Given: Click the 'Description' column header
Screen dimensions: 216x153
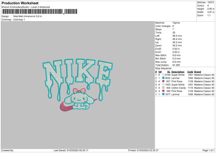Looking at the screenshot, I should 178,72.
